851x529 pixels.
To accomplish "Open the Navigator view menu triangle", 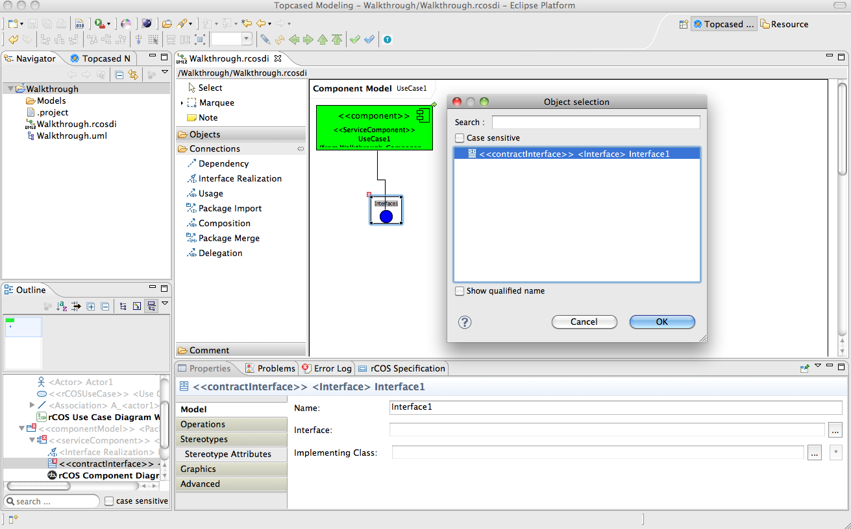I will [165, 73].
